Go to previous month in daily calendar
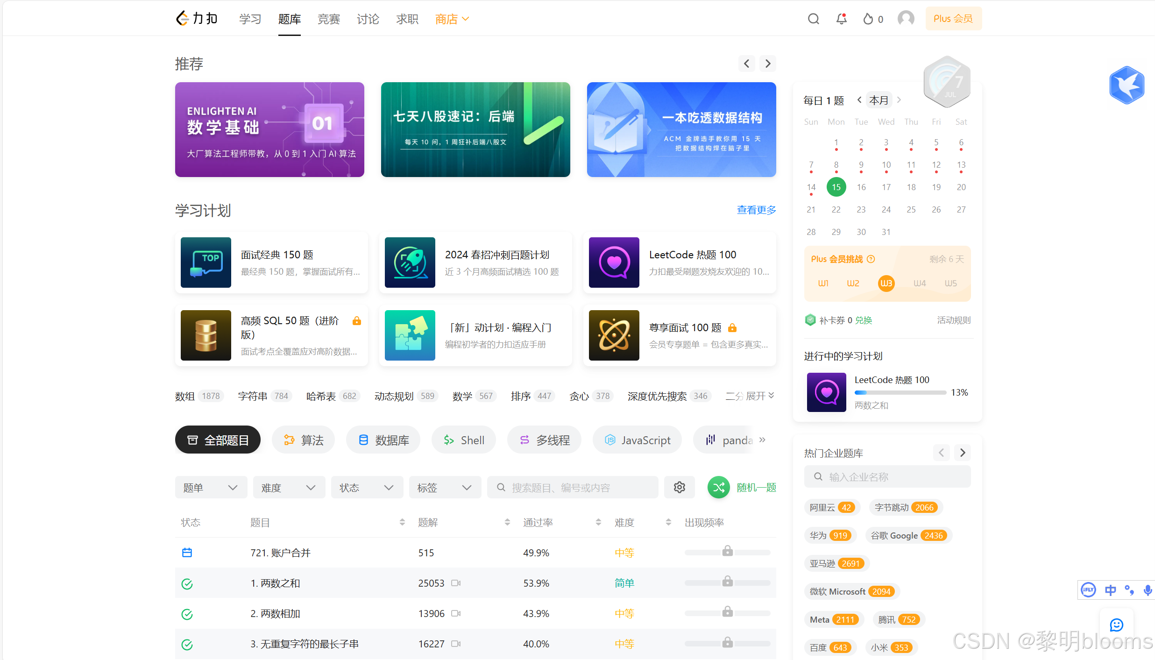The image size is (1155, 660). pyautogui.click(x=859, y=100)
